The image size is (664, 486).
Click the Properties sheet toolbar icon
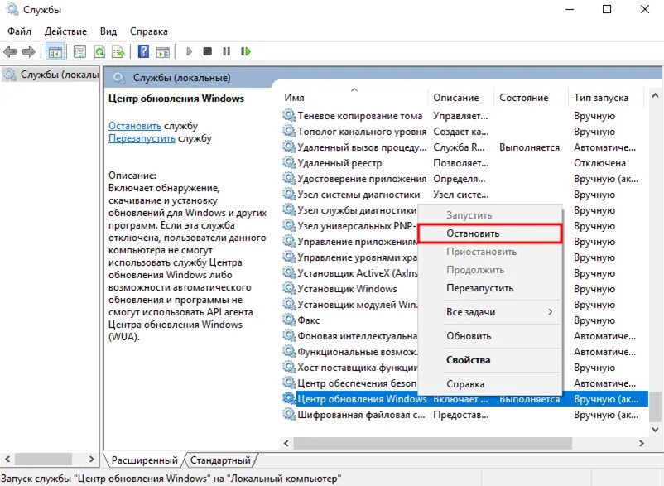click(79, 51)
